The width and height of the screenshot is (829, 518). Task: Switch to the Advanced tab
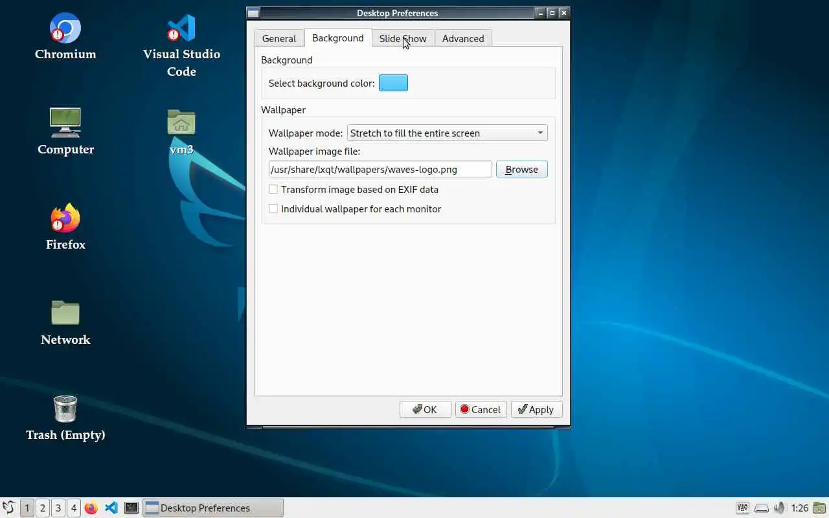(x=463, y=38)
